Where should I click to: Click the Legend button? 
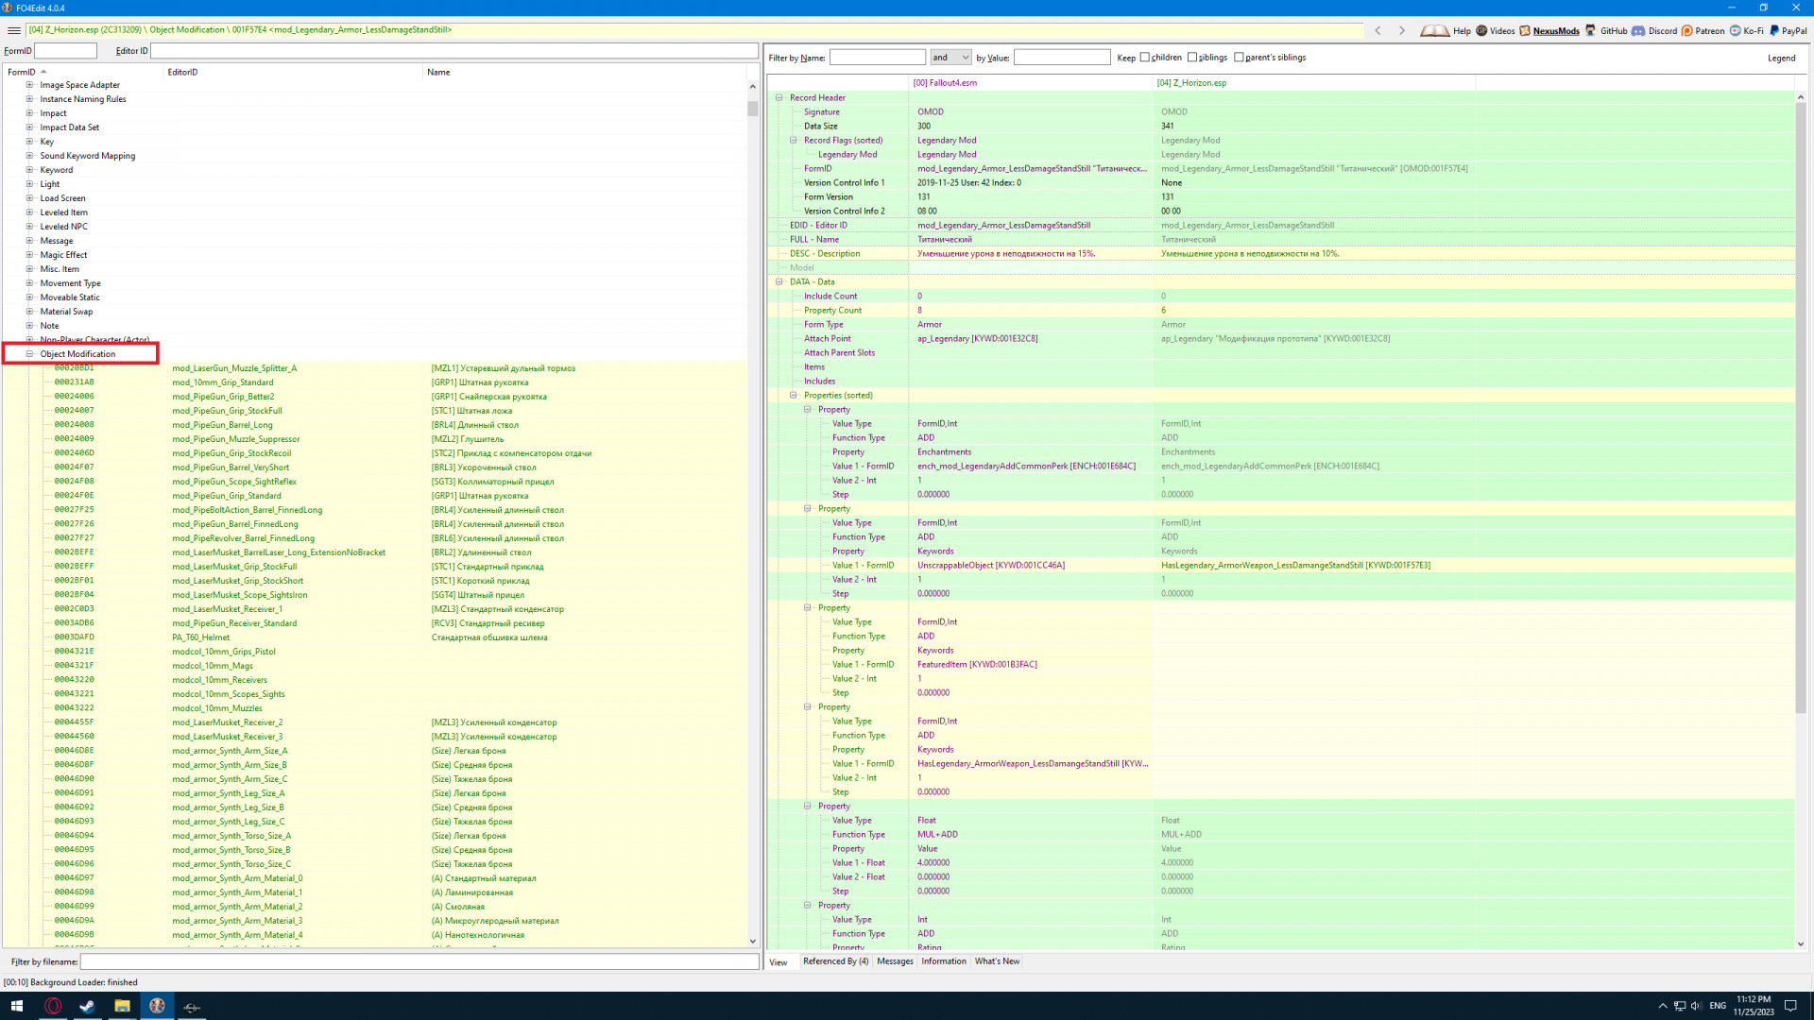1781,58
